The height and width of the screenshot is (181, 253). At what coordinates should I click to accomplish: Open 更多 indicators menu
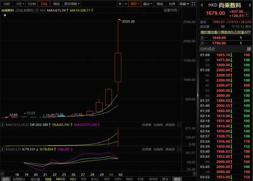coord(165,179)
